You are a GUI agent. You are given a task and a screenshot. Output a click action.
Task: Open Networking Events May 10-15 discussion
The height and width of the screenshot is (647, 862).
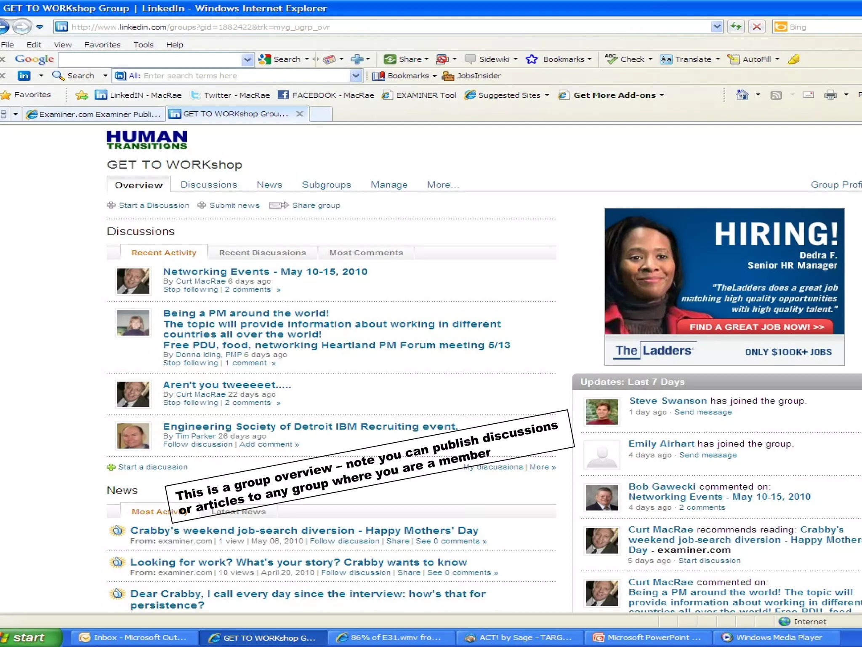[x=265, y=272]
